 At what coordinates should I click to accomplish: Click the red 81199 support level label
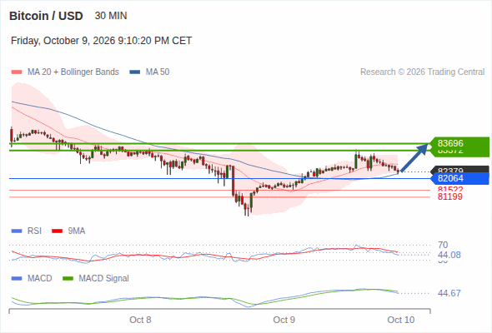[x=450, y=196]
